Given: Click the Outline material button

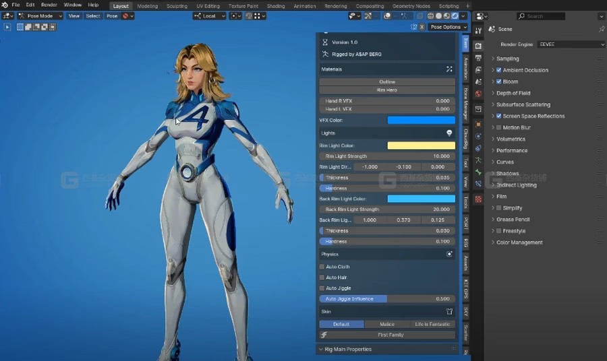Looking at the screenshot, I should (x=387, y=81).
